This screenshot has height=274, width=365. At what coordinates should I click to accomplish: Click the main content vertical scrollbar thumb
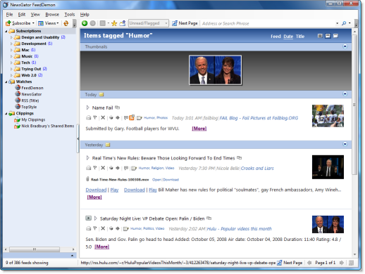click(354, 104)
